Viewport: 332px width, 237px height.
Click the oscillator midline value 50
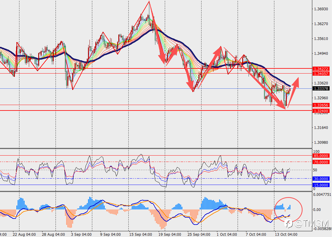[x=315, y=170]
